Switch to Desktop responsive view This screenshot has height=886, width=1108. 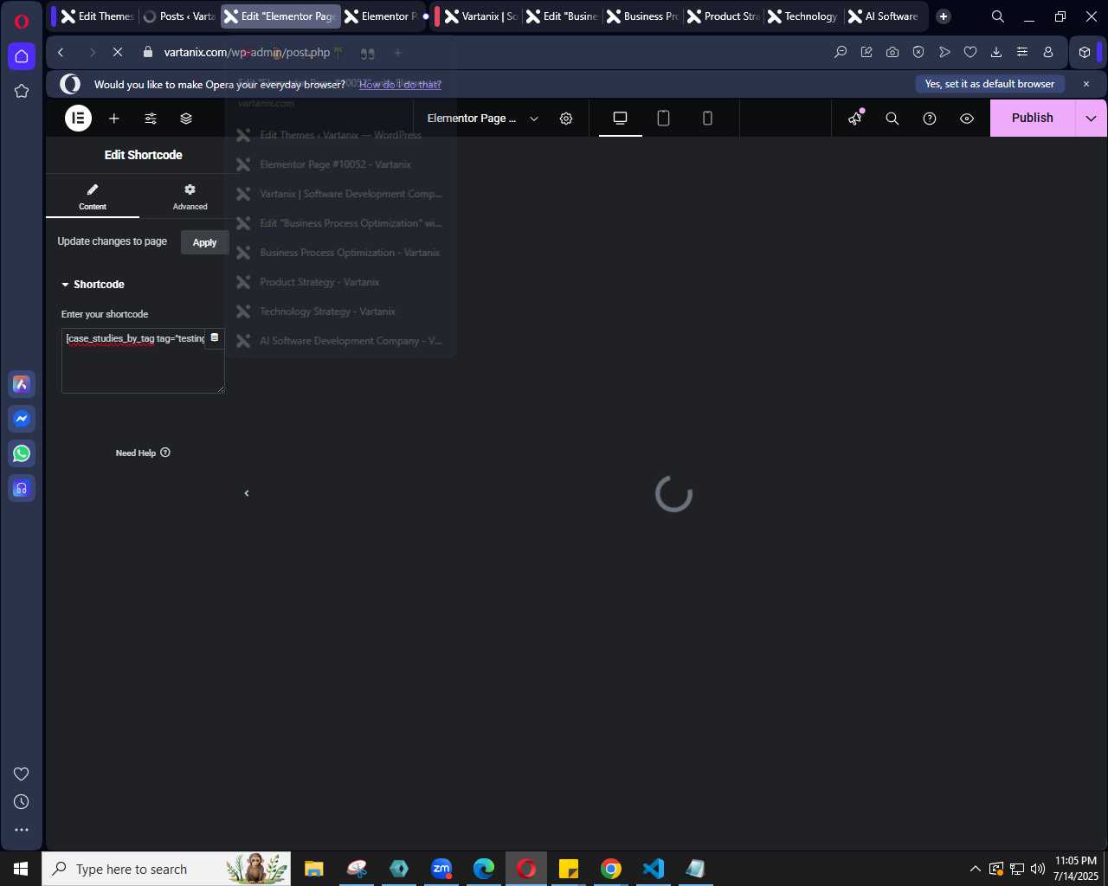click(x=621, y=119)
